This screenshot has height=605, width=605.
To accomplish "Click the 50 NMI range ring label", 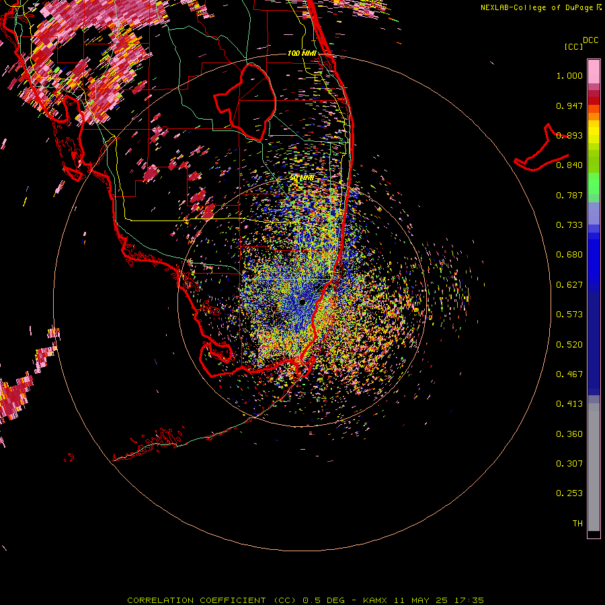I will pyautogui.click(x=302, y=178).
